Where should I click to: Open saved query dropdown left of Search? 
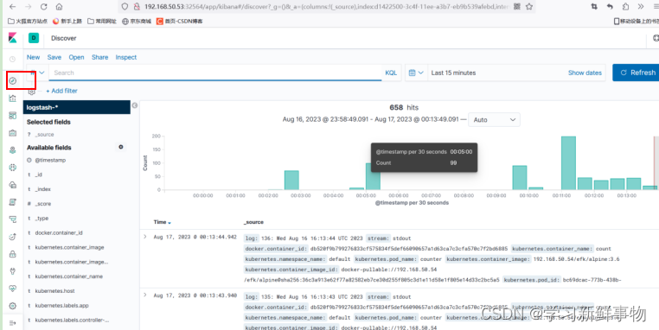pos(37,73)
